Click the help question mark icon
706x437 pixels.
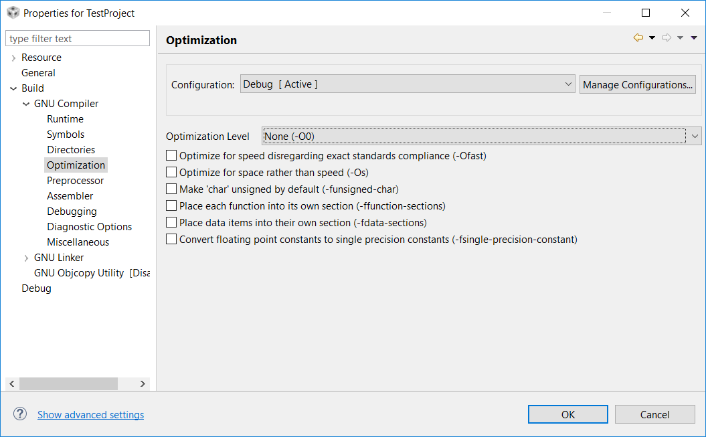click(19, 414)
